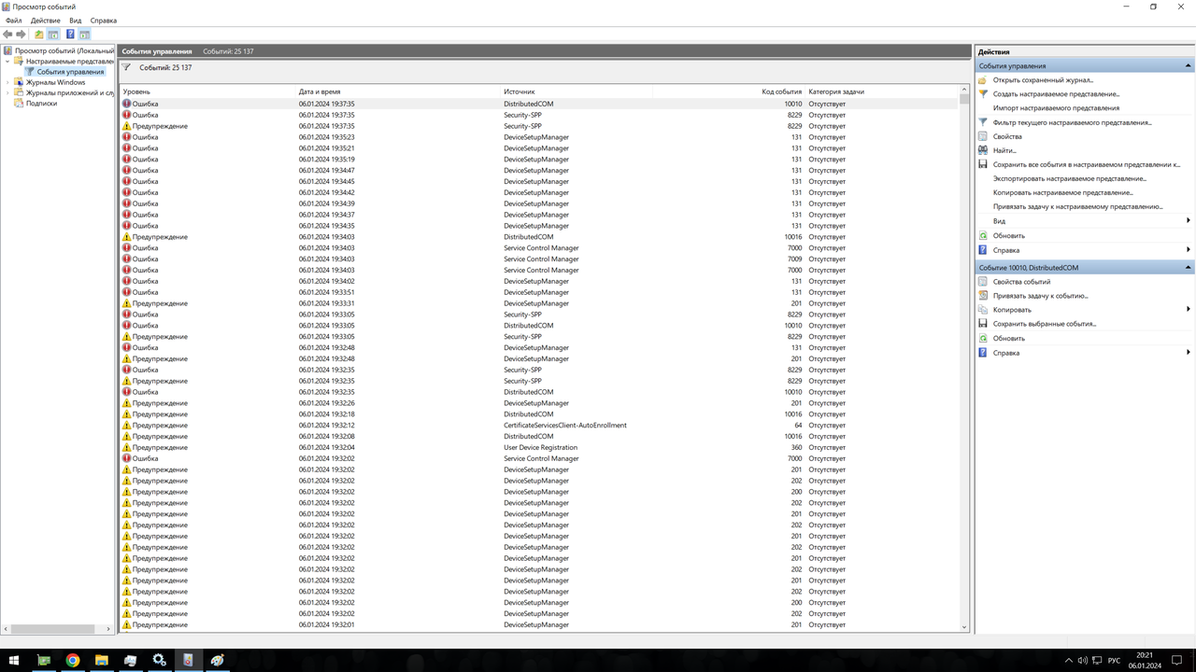Go up one level with folder icon
Screen dimensions: 1196x672
[x=39, y=35]
